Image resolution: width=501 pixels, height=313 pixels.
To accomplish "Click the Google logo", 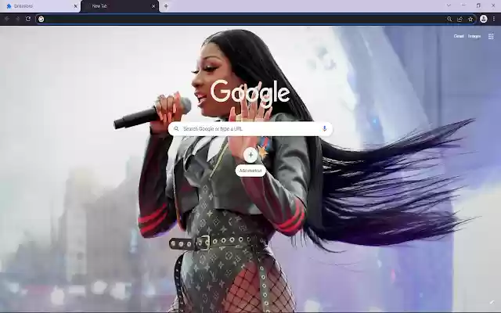I will coord(250,92).
